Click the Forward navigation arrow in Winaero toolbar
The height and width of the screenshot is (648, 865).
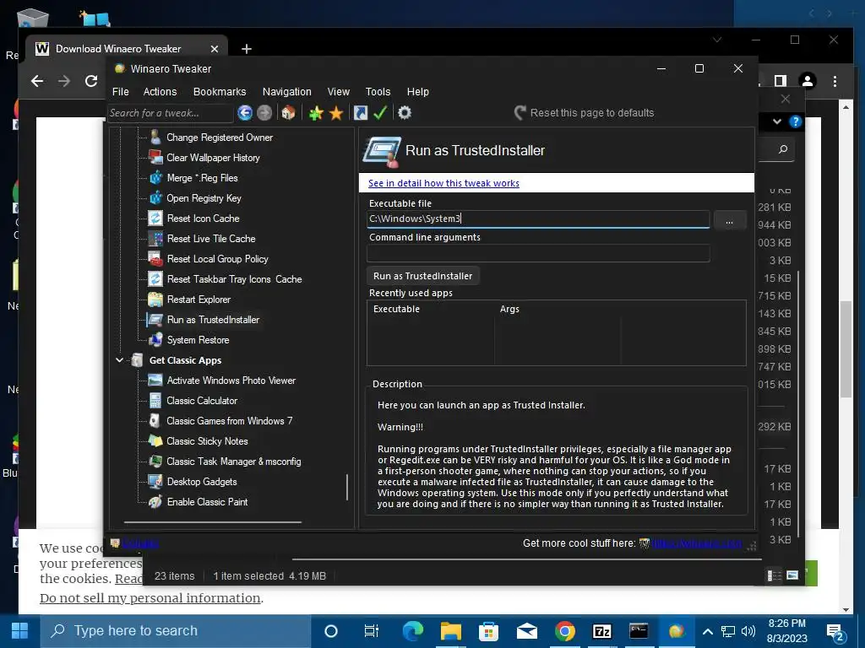point(264,113)
